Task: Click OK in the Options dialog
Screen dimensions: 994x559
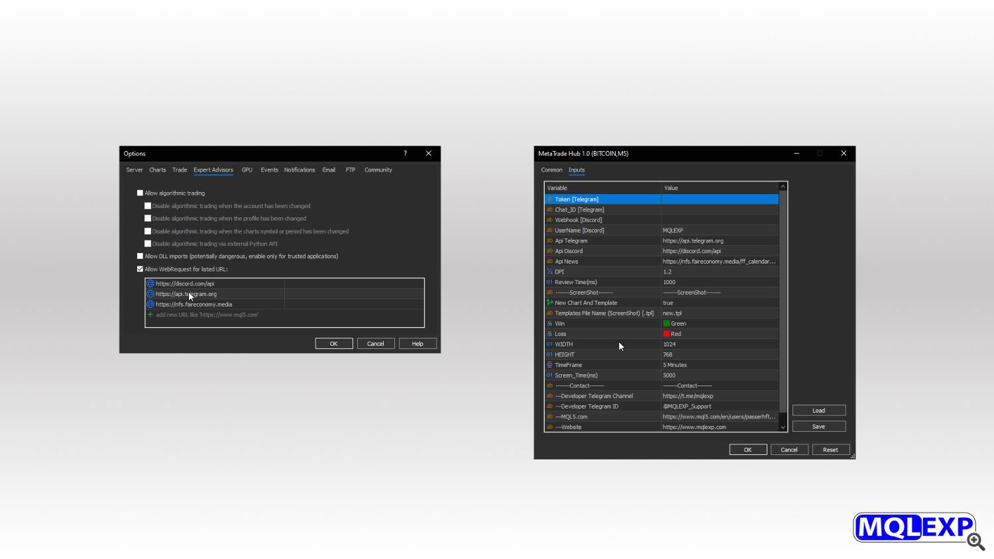Action: tap(334, 344)
